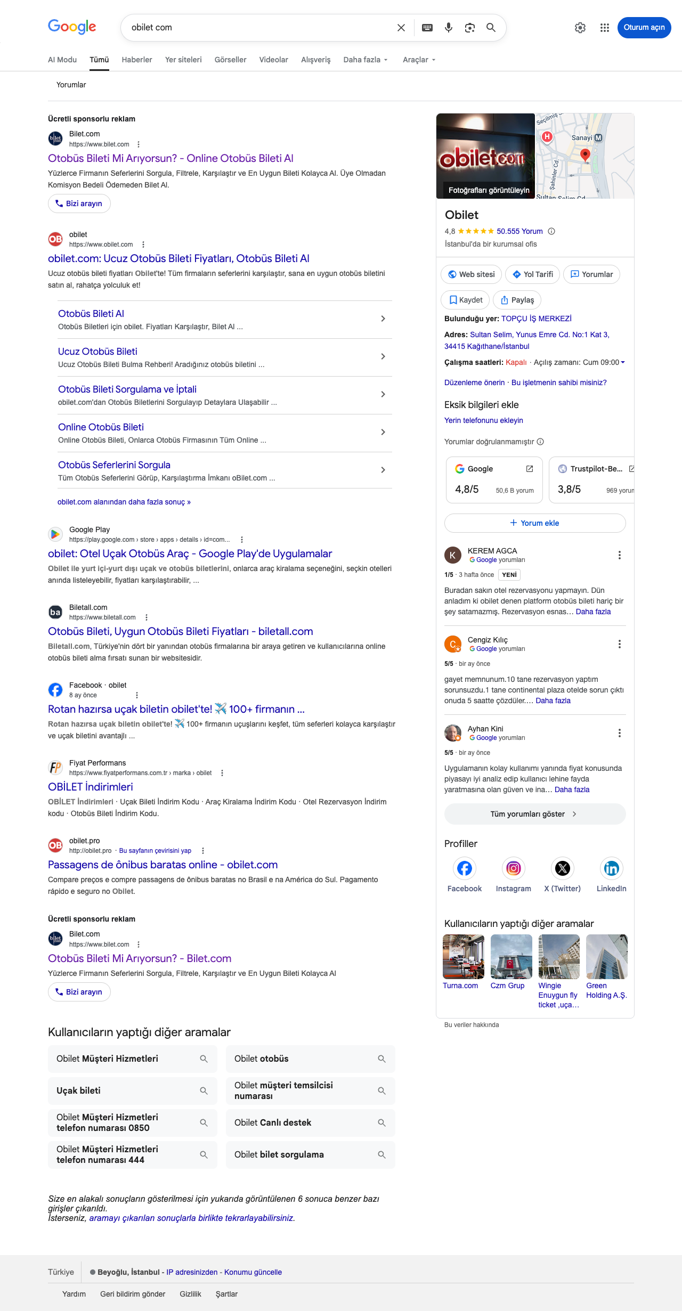
Task: Open options menu for obilet.pro result
Action: click(x=203, y=851)
